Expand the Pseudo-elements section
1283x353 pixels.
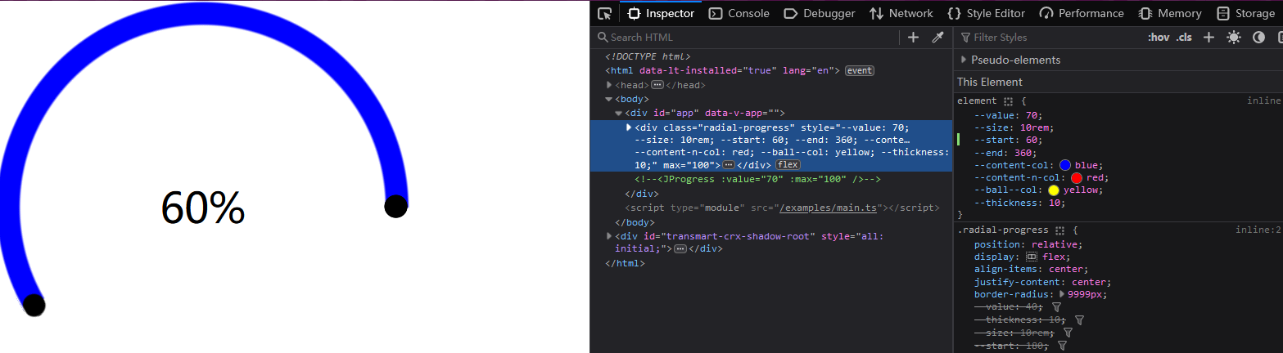pyautogui.click(x=964, y=60)
